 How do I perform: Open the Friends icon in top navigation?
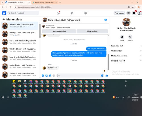(72, 13)
